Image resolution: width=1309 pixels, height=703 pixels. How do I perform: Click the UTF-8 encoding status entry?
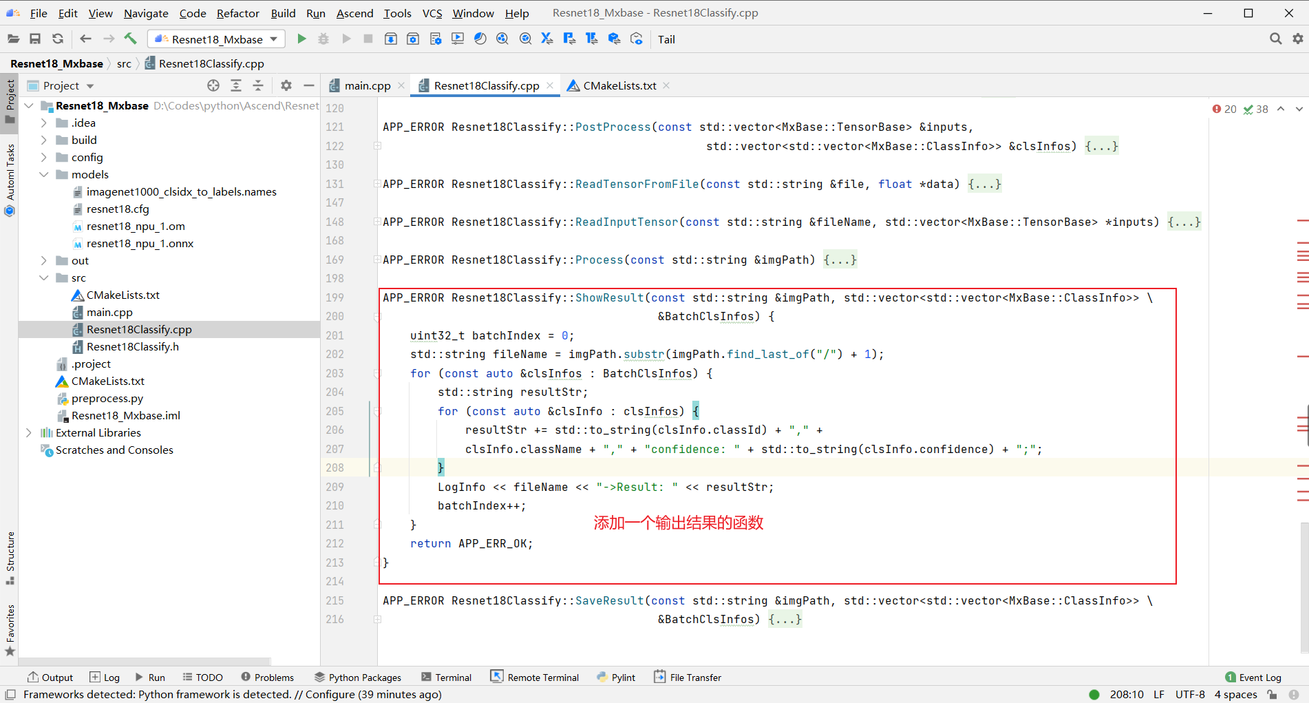(x=1190, y=694)
